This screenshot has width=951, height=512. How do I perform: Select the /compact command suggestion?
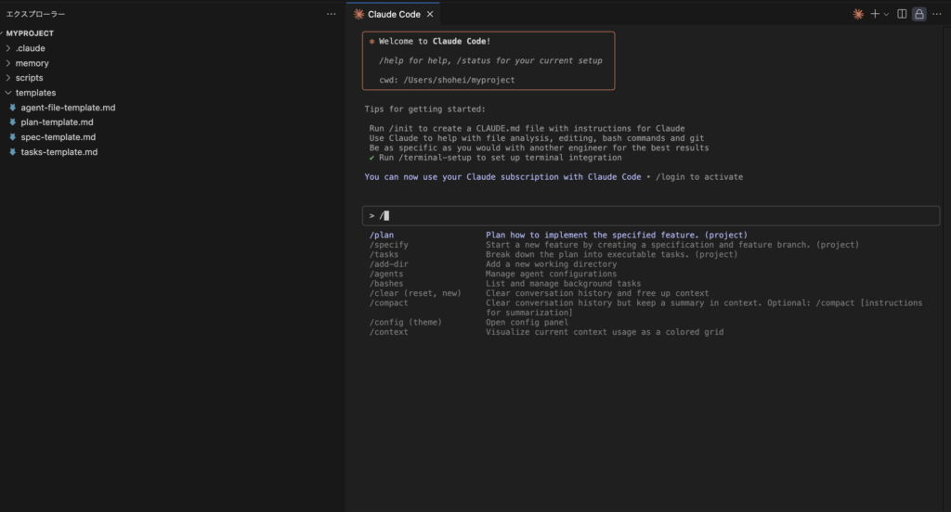click(389, 303)
